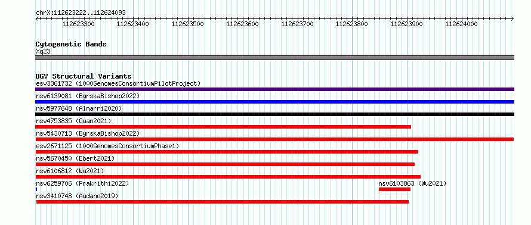
Task: Click ruler position 112623600
Action: point(242,24)
